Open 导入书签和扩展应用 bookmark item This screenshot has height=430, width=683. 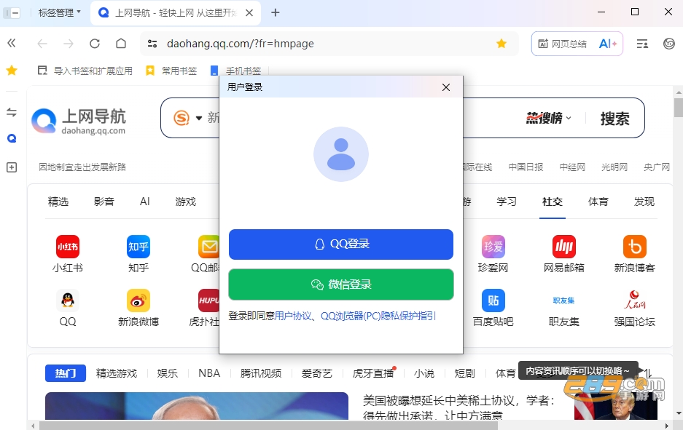pos(85,71)
